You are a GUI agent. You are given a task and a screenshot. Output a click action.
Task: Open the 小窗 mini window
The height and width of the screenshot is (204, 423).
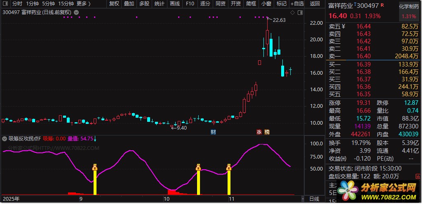click(266, 4)
